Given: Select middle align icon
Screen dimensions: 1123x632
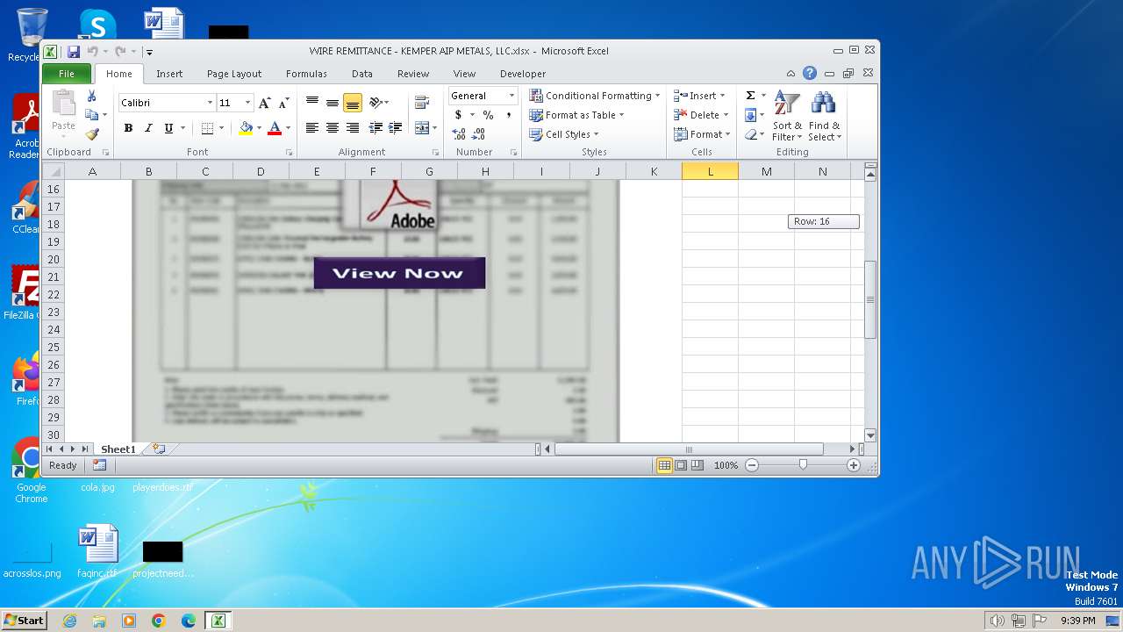Looking at the screenshot, I should [333, 103].
